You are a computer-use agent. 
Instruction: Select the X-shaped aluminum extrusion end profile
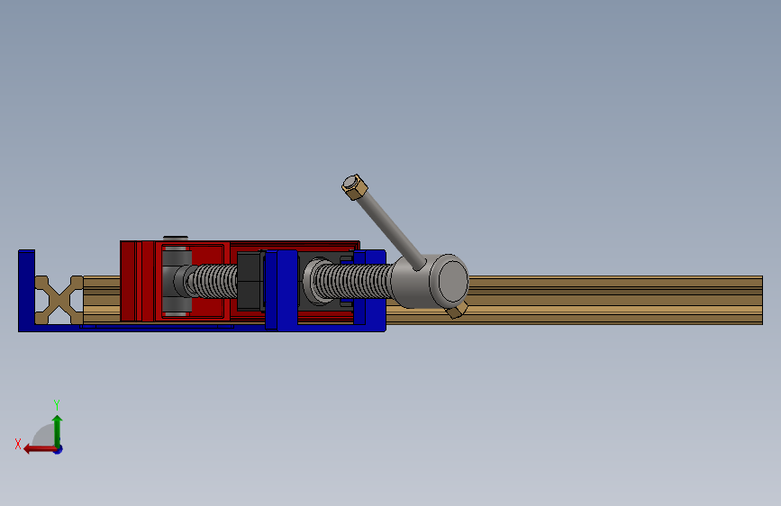(x=59, y=300)
